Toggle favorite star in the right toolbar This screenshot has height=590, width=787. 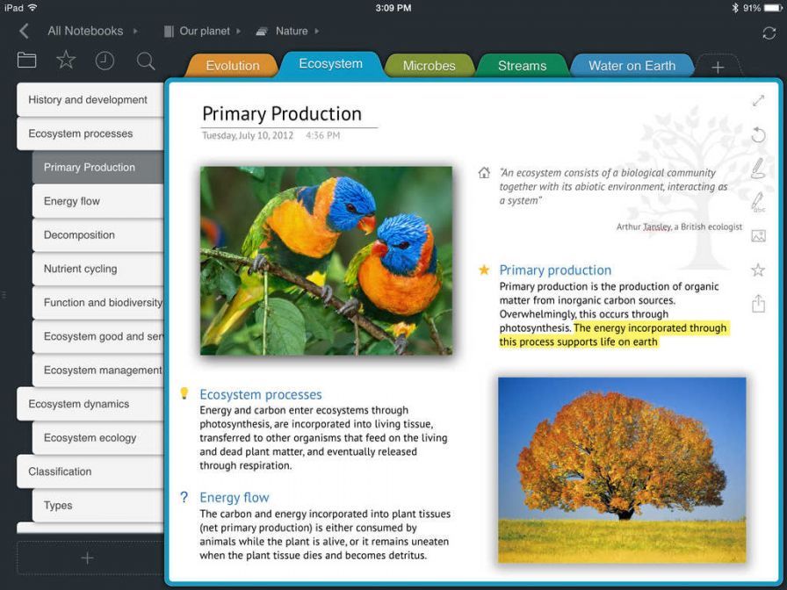click(x=758, y=270)
